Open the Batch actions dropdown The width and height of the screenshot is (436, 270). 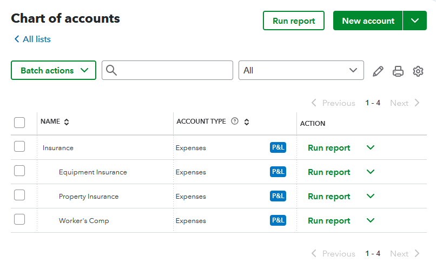pos(54,70)
